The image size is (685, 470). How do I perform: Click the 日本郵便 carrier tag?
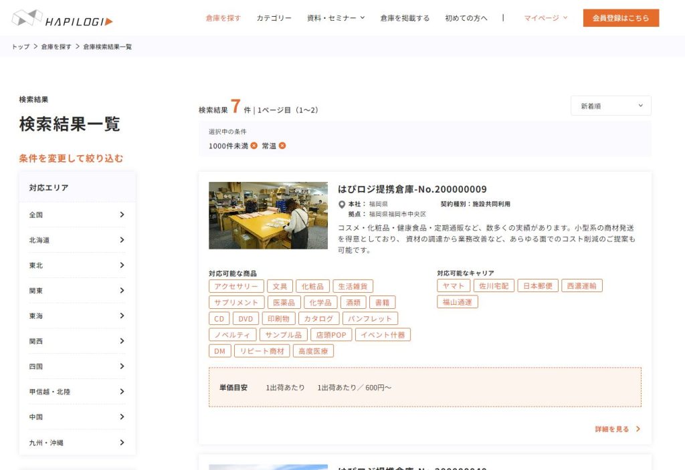click(x=538, y=285)
